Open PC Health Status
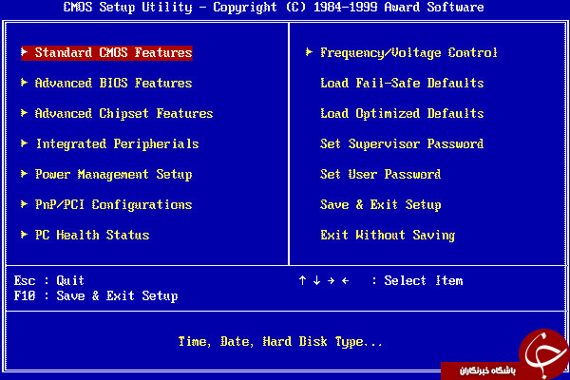Viewport: 570px width, 380px height. pyautogui.click(x=92, y=236)
